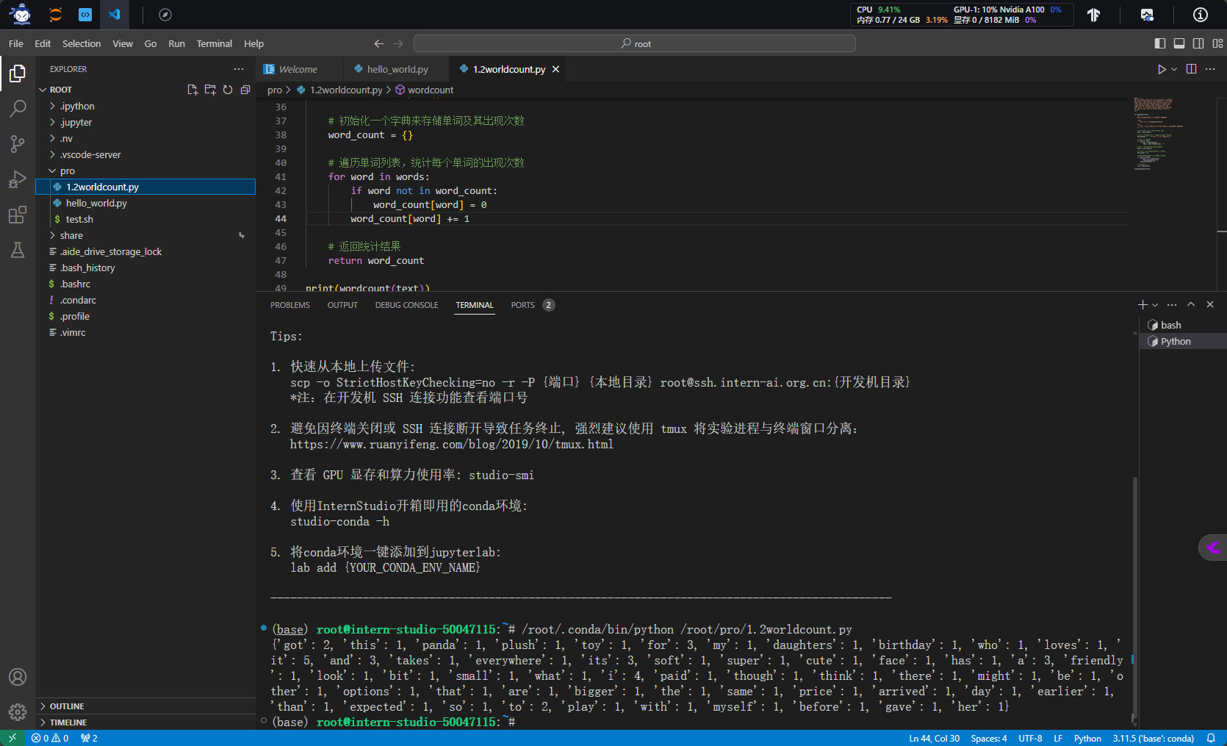Open editor More Actions ellipsis

[x=1210, y=69]
